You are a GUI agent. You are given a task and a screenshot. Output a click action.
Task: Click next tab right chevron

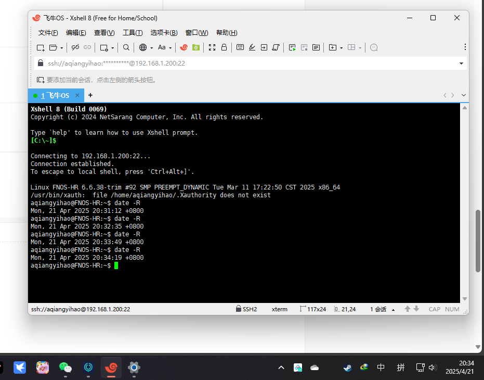point(452,95)
